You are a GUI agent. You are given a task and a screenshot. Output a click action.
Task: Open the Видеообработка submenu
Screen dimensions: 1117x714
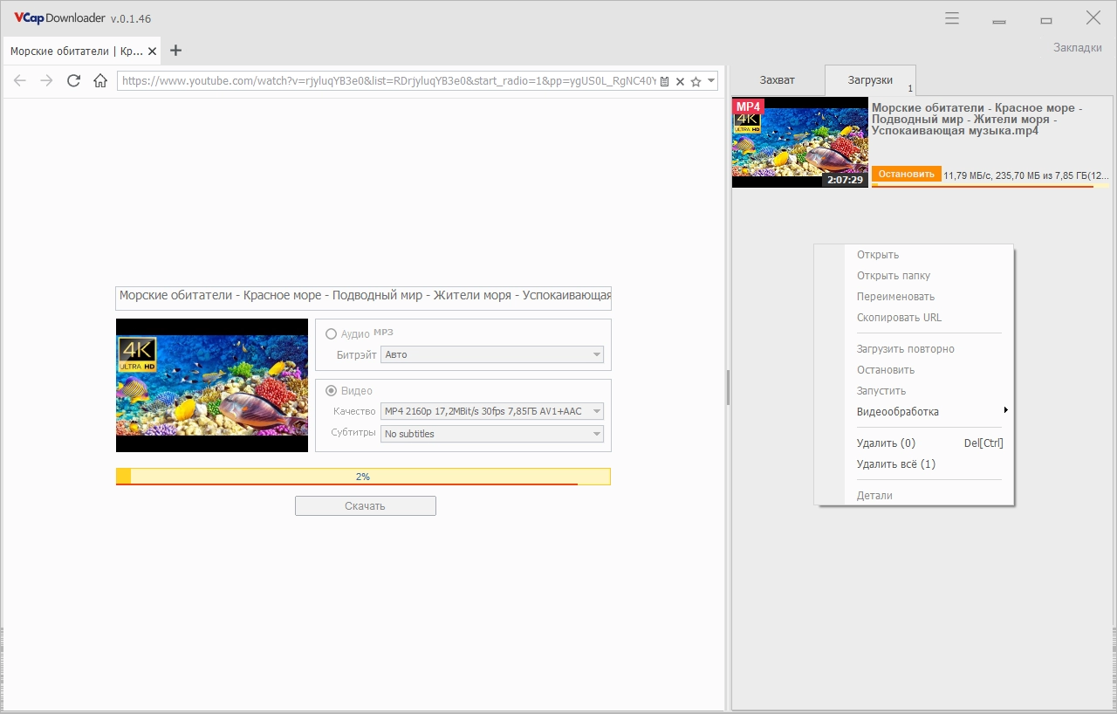(899, 412)
